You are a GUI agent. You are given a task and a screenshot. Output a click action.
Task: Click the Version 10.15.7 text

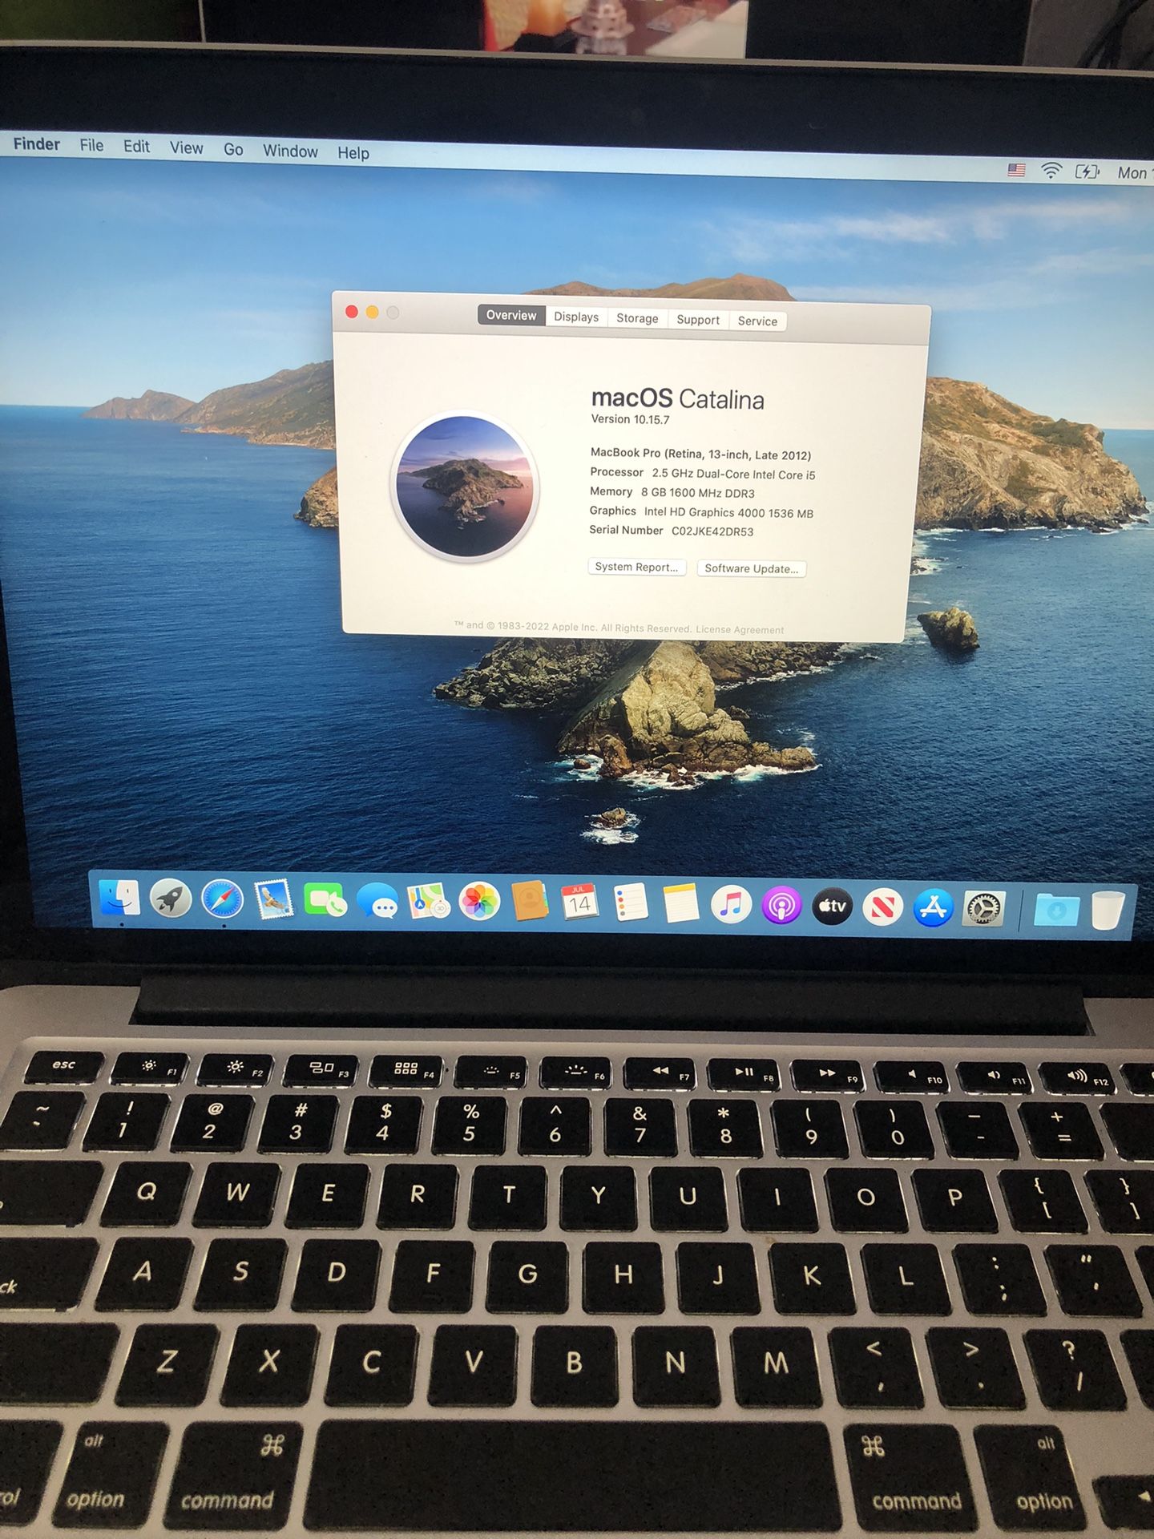[630, 419]
